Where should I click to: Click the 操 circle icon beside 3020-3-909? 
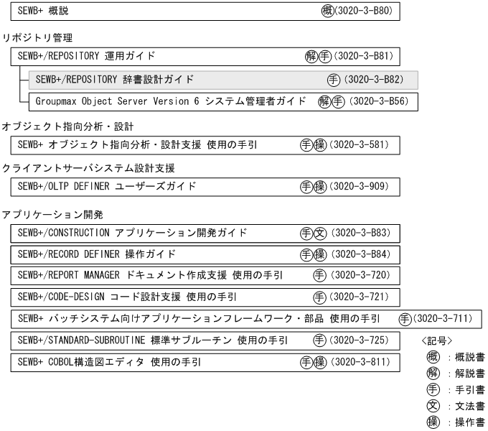[320, 187]
